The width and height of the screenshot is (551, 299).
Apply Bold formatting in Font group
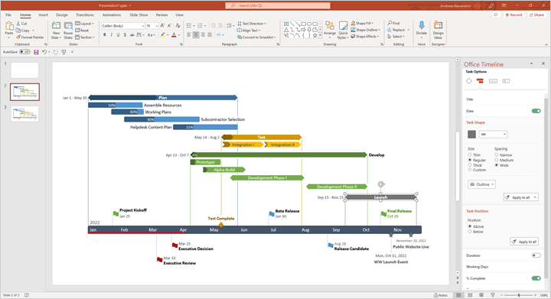coord(104,34)
